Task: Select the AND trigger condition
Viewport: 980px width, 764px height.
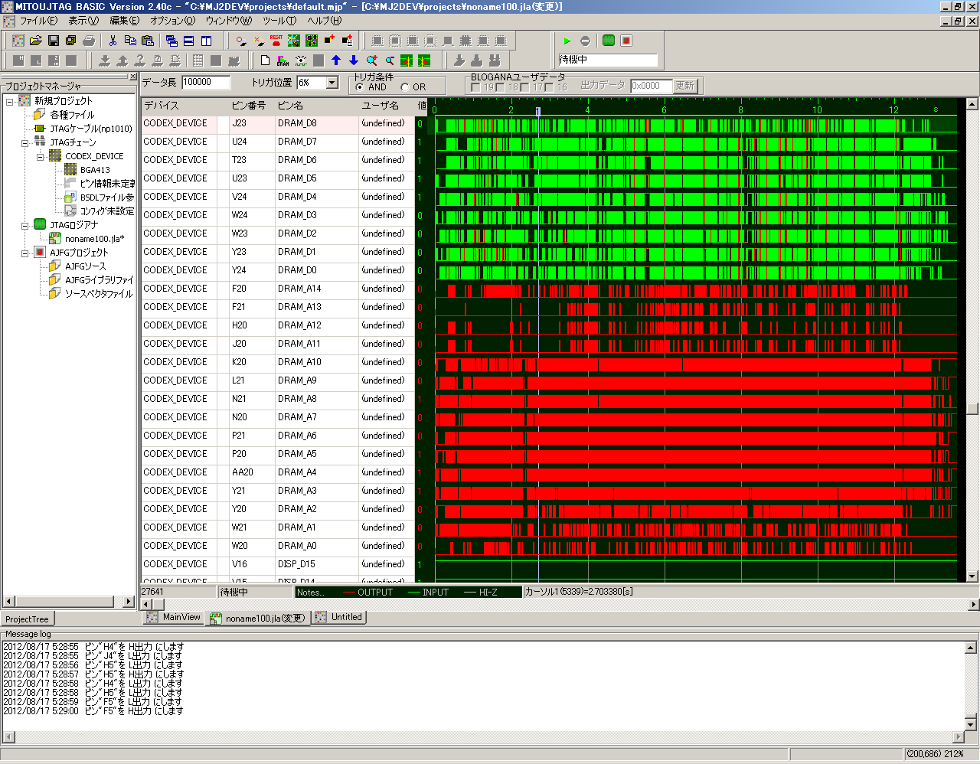Action: pos(360,87)
